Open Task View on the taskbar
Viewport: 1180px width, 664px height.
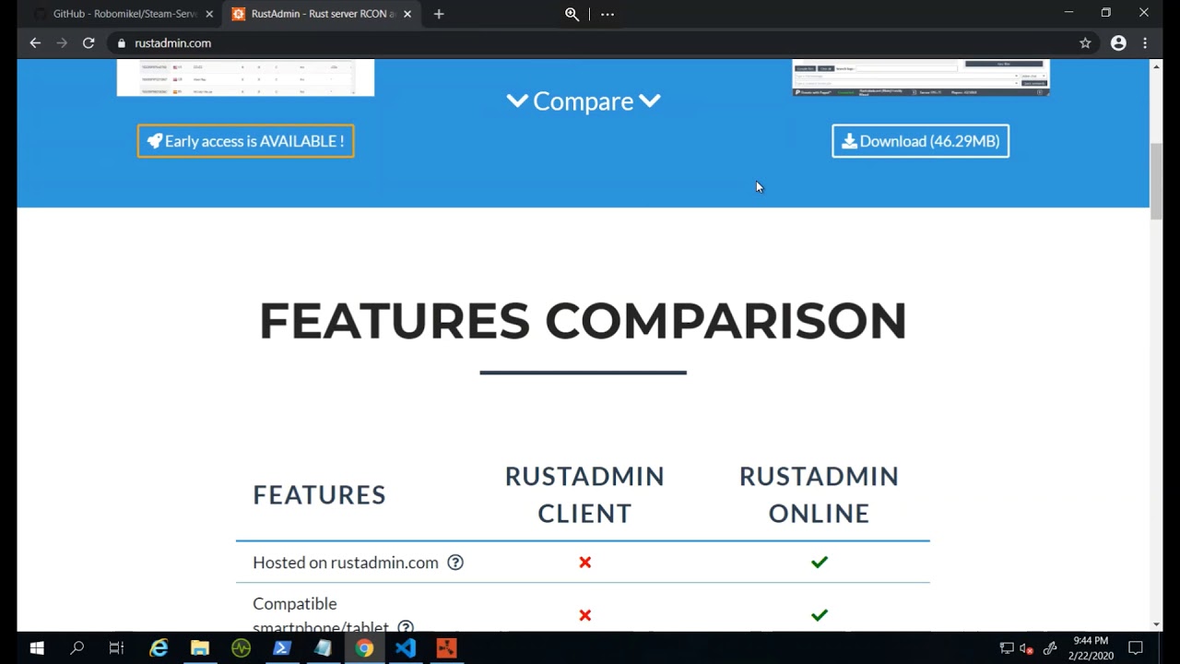(x=116, y=648)
